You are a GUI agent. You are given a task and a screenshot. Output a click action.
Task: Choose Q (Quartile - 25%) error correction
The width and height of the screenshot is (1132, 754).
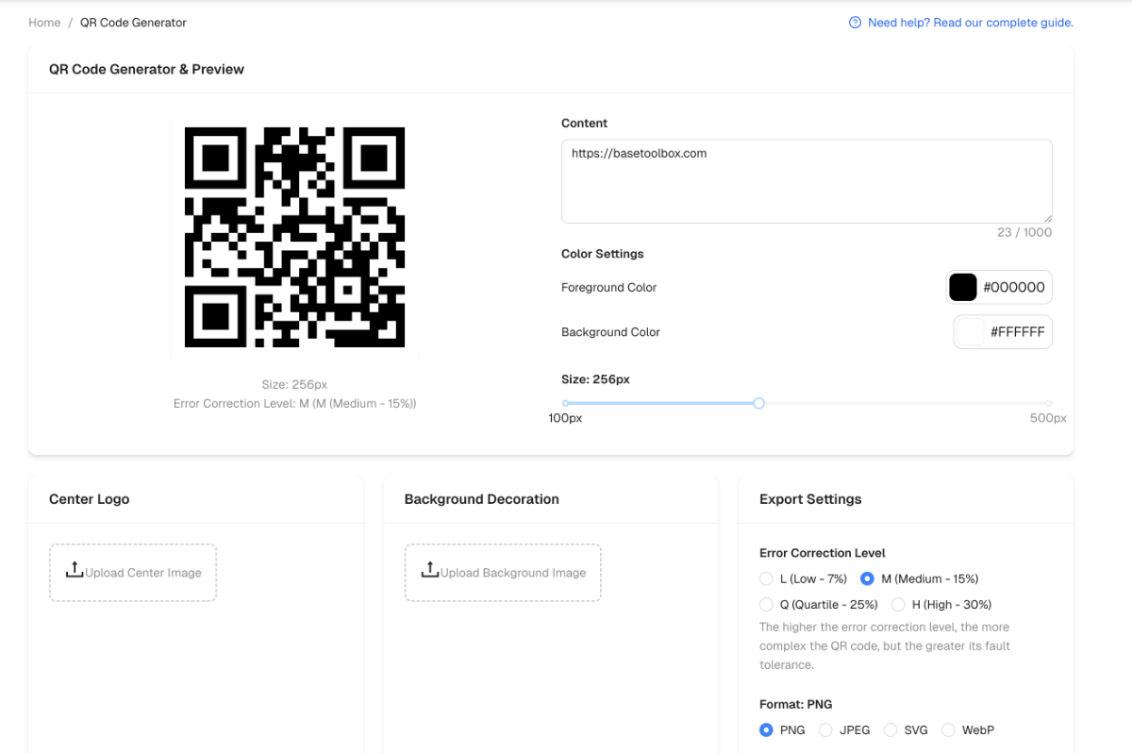pos(766,604)
